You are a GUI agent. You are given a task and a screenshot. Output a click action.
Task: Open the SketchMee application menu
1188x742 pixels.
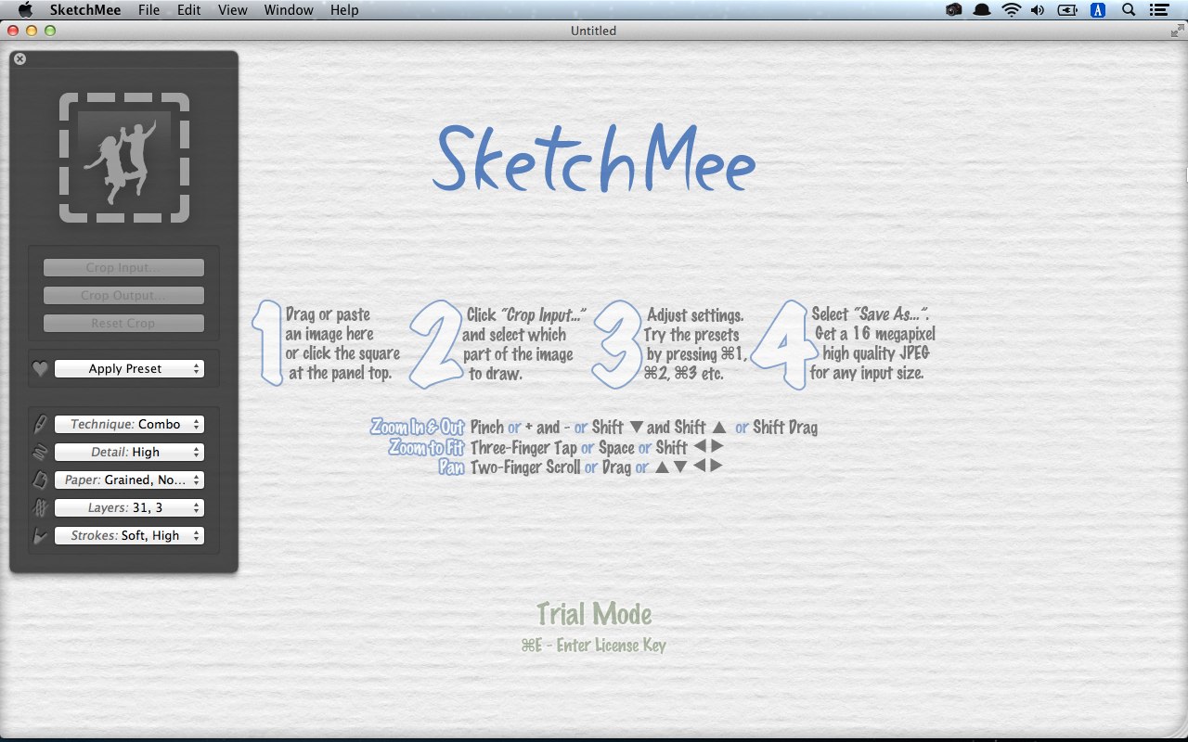pyautogui.click(x=85, y=10)
